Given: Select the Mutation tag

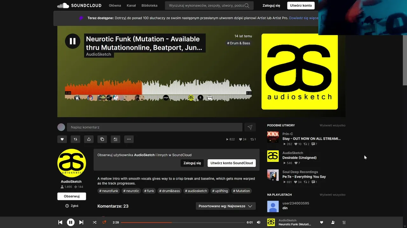Looking at the screenshot, I should [241, 191].
